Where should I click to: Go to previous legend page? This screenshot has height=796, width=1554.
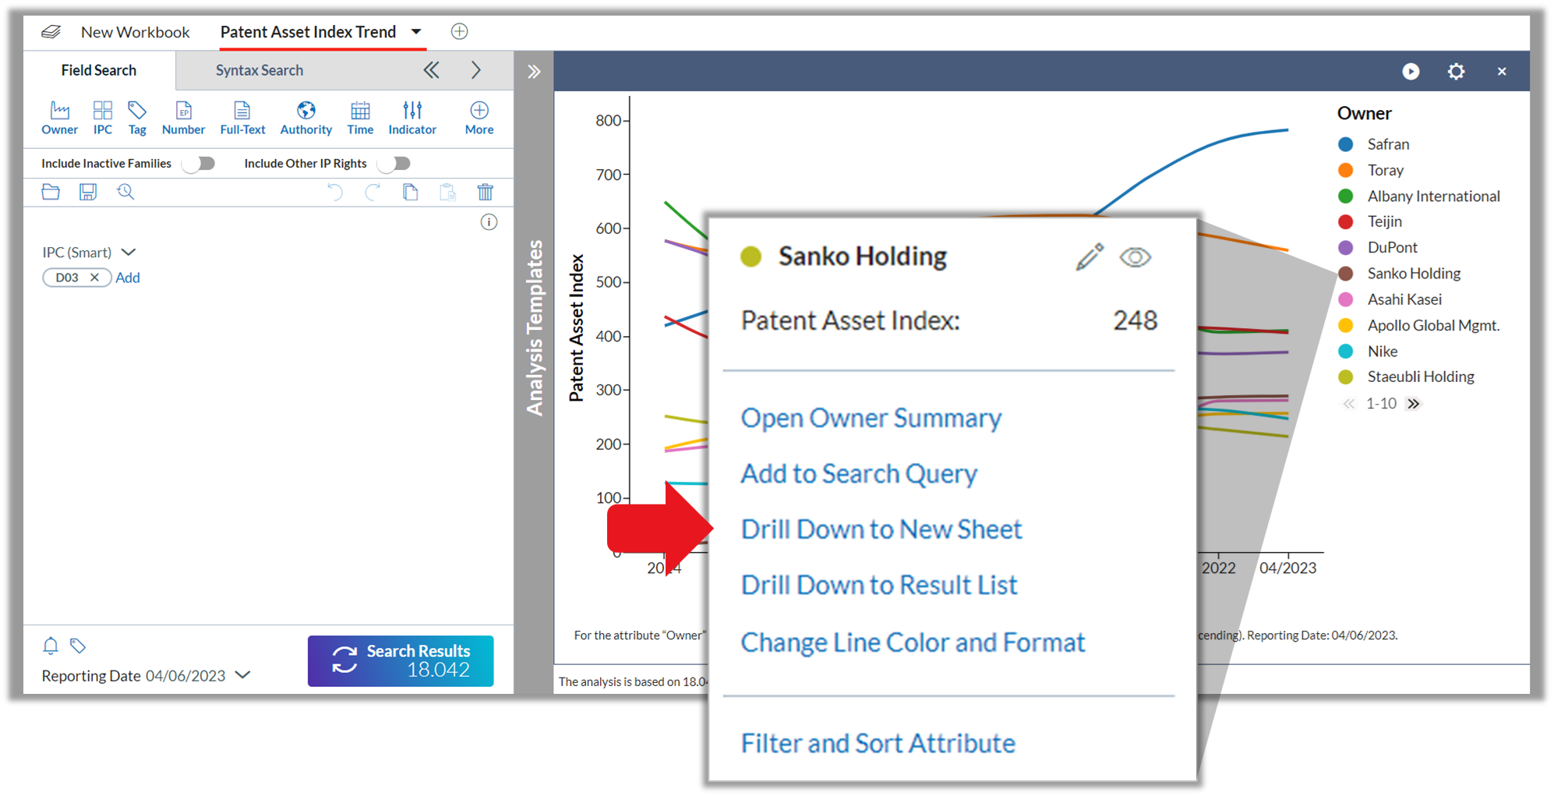(1348, 404)
